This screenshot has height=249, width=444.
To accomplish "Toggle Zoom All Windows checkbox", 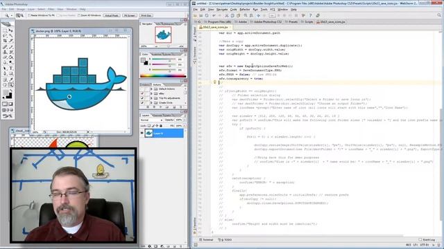I will (78, 15).
